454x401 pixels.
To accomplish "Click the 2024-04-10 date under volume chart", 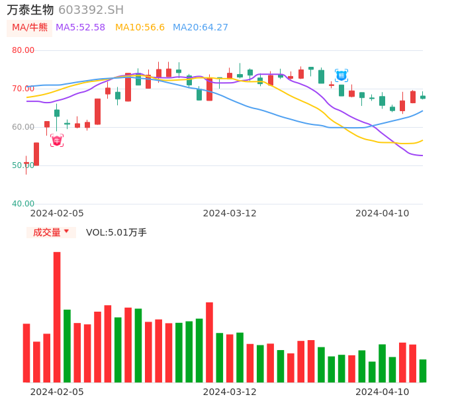I will pos(382,392).
